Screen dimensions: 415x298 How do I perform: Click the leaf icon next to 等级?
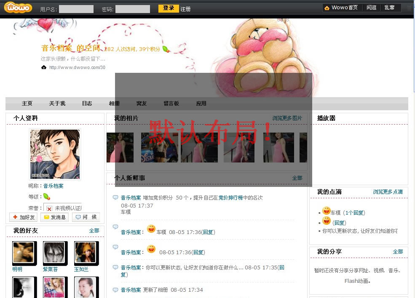47,197
